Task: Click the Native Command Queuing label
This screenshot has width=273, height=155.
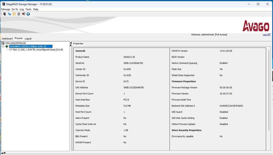Action: [184, 63]
